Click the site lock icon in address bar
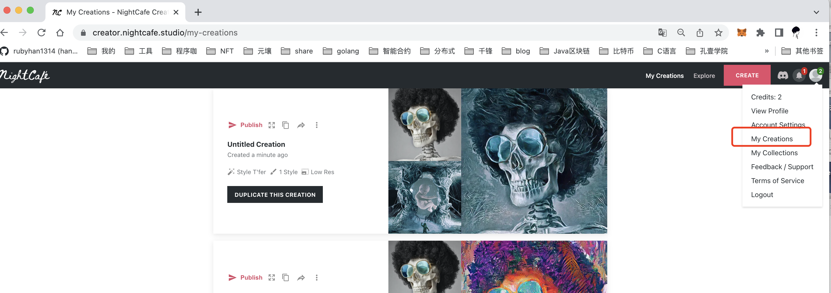The height and width of the screenshot is (293, 831). coord(83,33)
